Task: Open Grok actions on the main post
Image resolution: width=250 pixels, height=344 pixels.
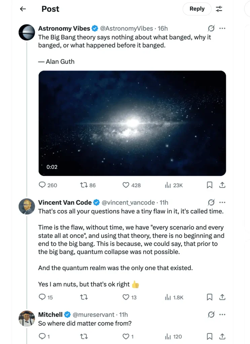Action: tap(211, 29)
